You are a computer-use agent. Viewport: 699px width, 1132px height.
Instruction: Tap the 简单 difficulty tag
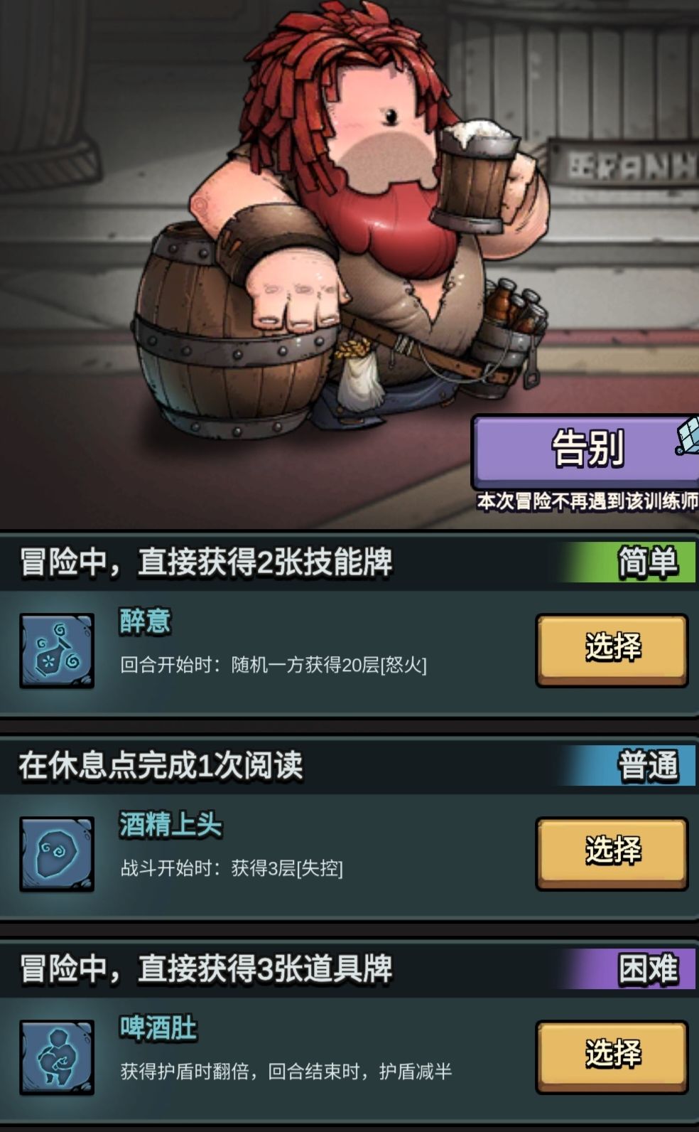pos(648,562)
